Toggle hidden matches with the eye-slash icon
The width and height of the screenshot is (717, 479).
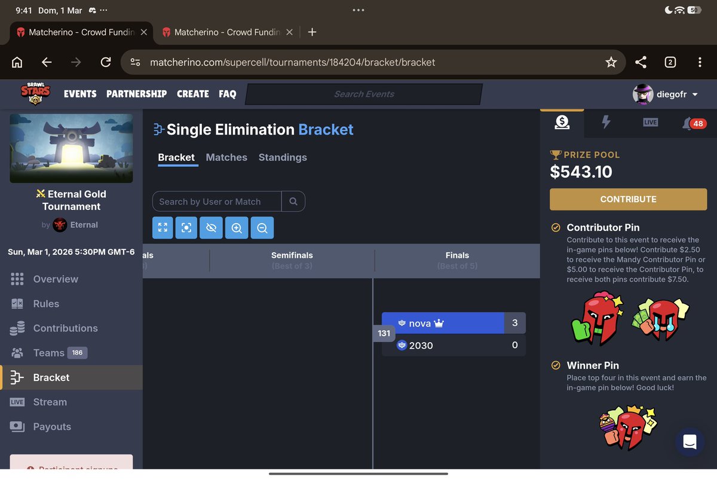tap(211, 227)
